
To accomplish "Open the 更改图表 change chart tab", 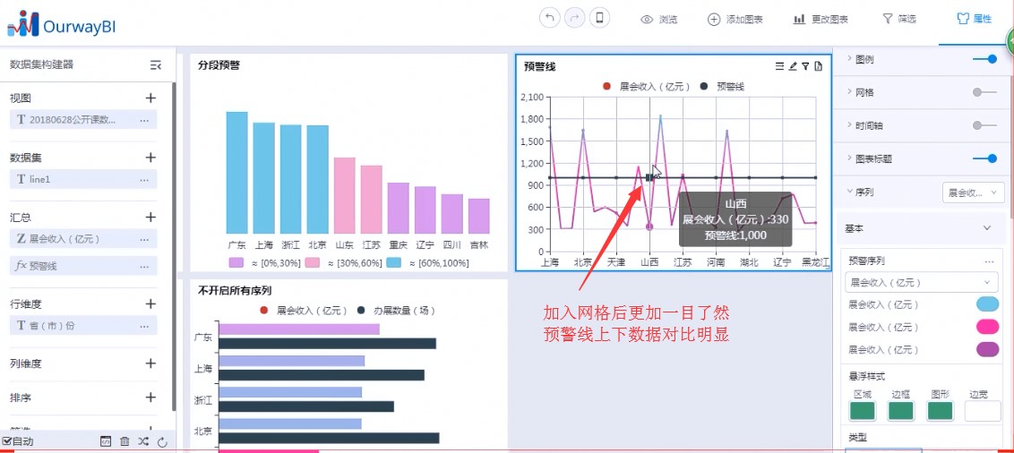I will (821, 20).
